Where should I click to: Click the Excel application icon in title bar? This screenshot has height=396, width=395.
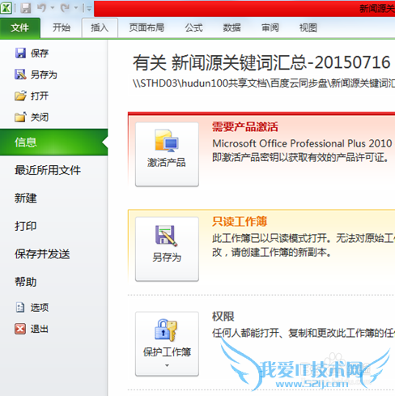6,8
